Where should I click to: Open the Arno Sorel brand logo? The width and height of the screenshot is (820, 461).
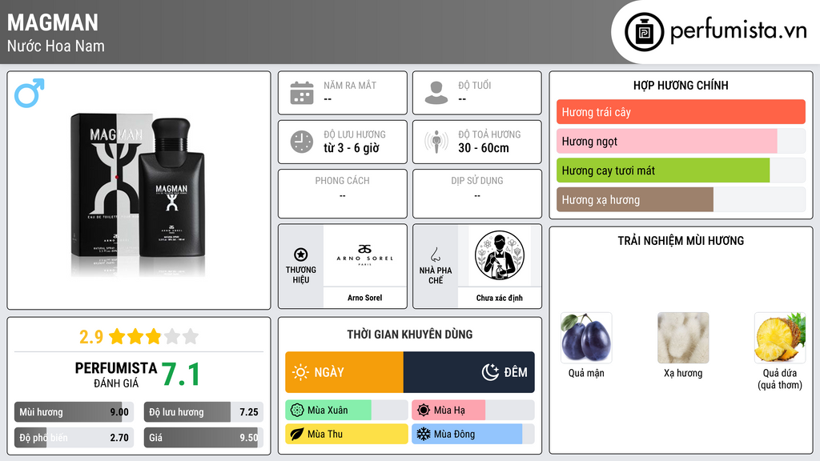(x=364, y=255)
